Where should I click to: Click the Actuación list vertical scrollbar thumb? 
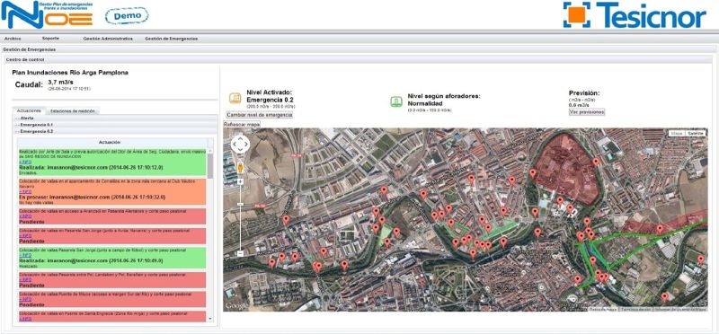[x=210, y=166]
